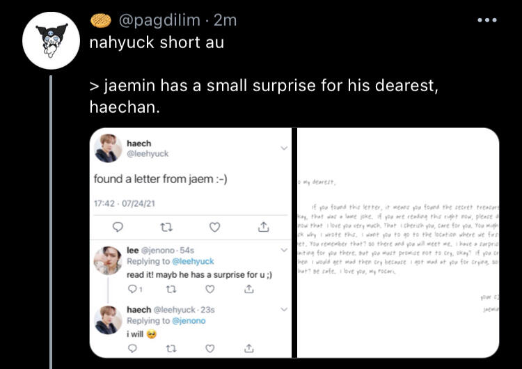The width and height of the screenshot is (522, 369).
Task: Click the reply icon under haech's main tweet
Action: click(x=118, y=227)
